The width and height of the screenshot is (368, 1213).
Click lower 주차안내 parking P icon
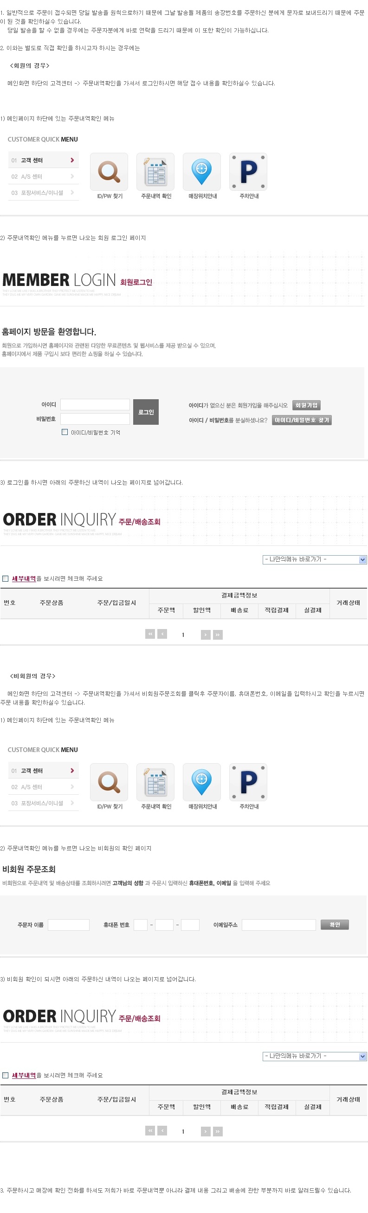coord(248,782)
